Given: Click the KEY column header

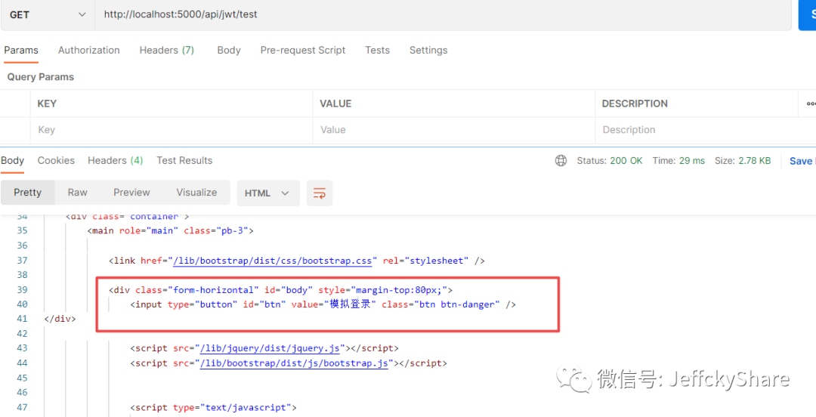Looking at the screenshot, I should click(47, 103).
